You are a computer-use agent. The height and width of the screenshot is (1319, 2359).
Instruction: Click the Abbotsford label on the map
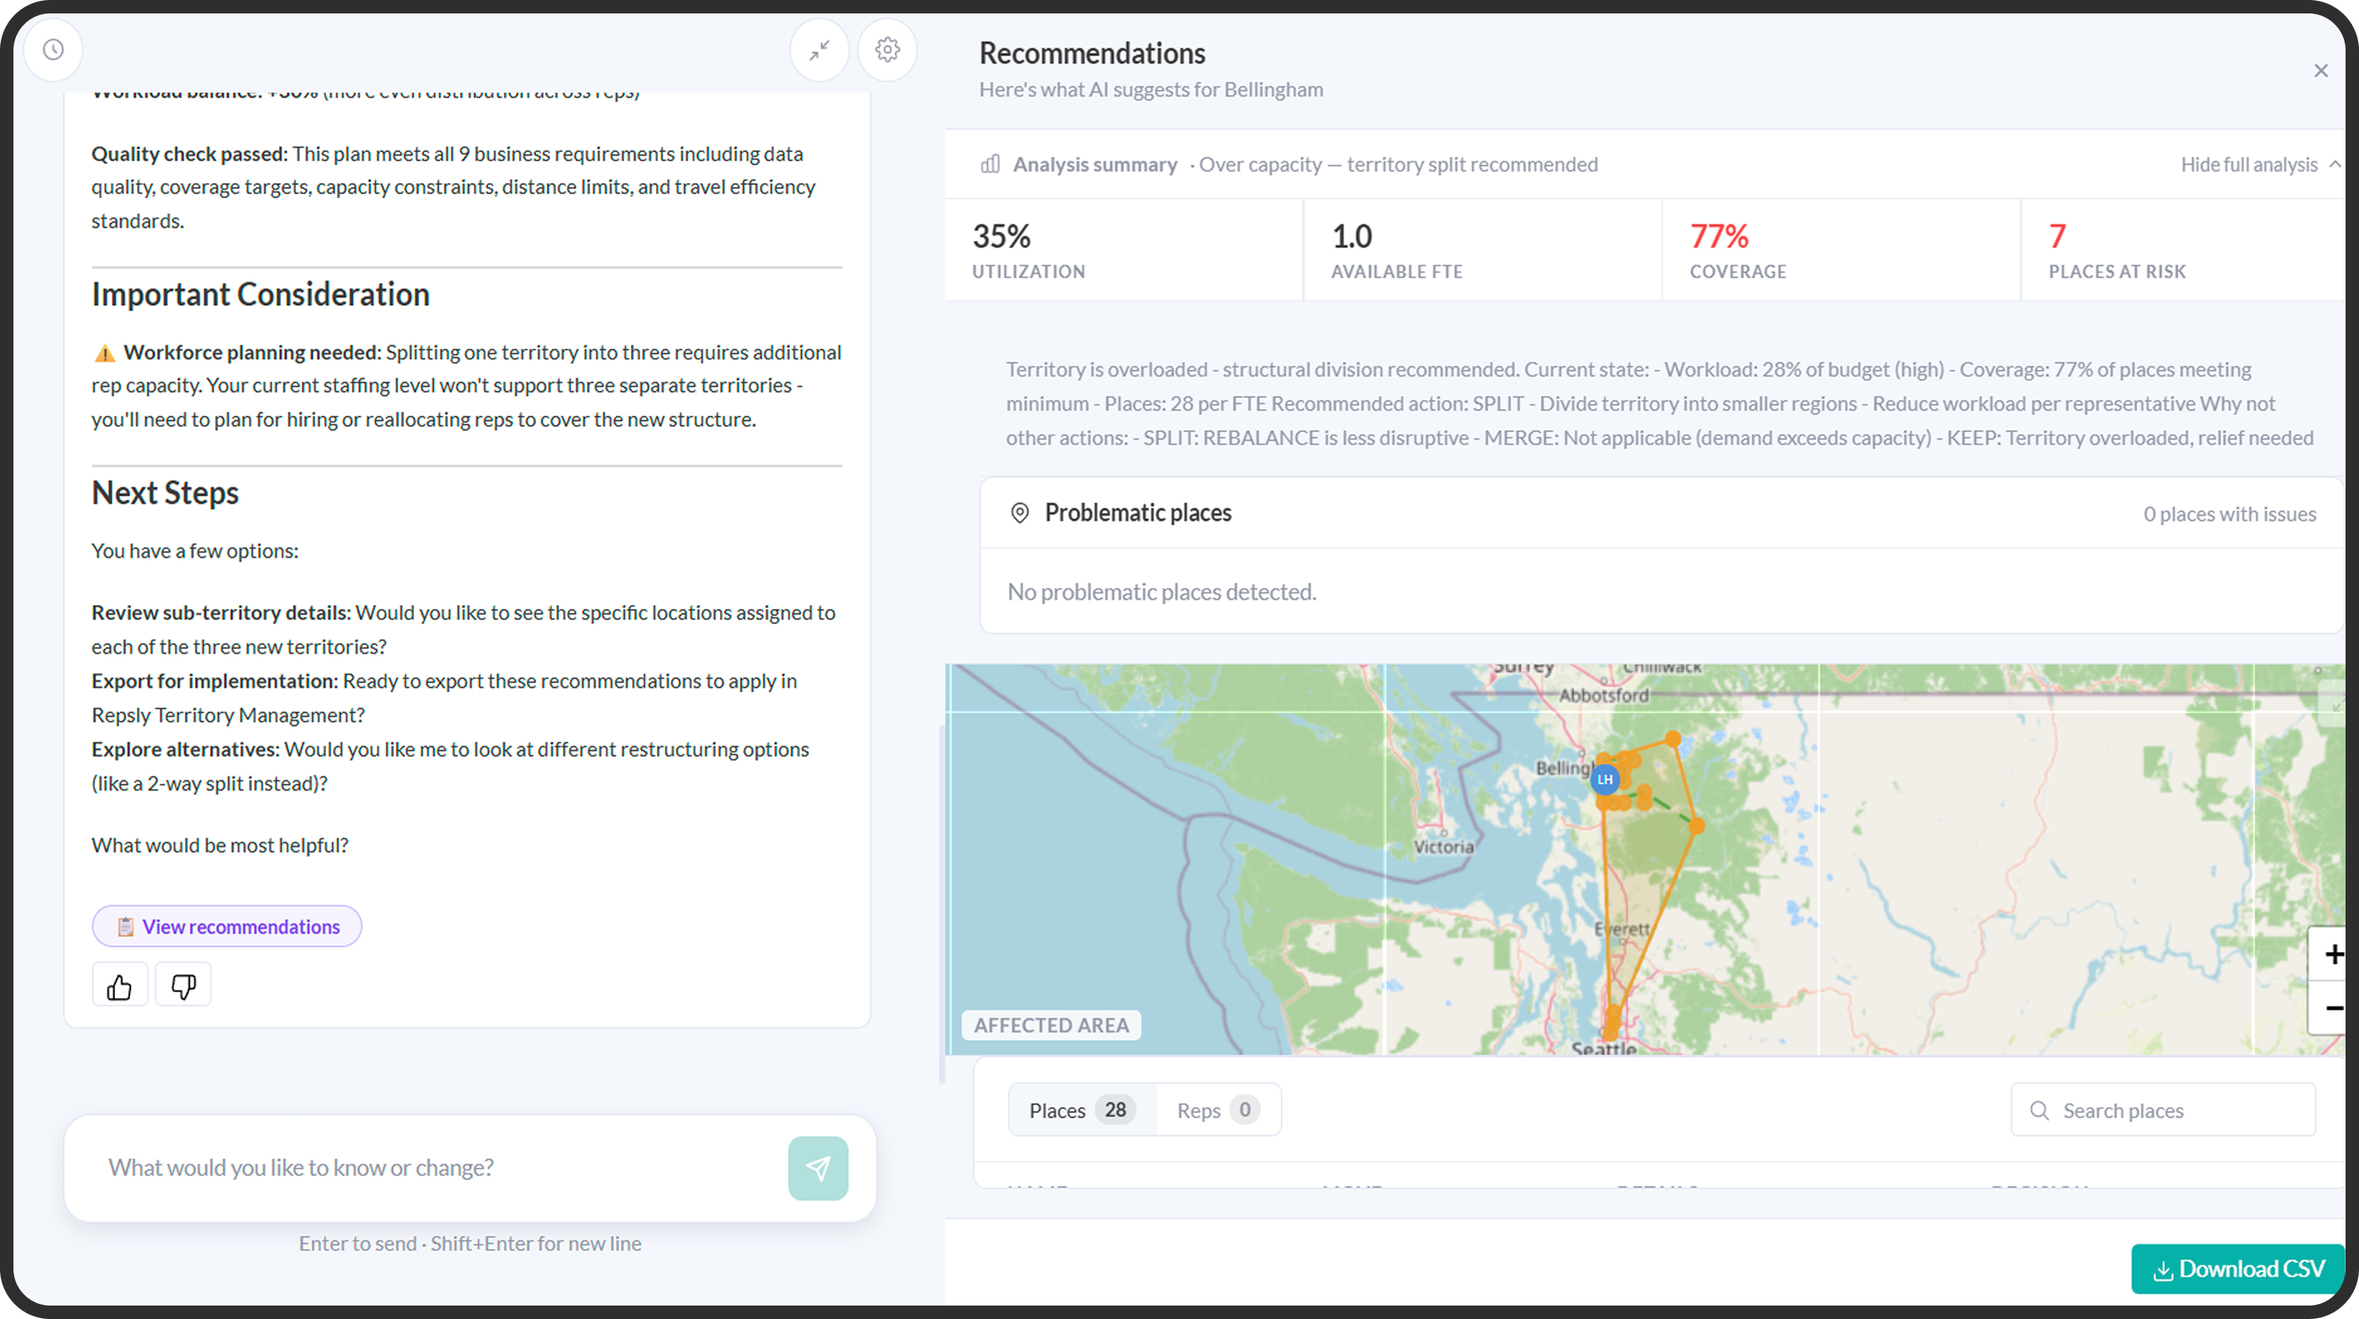point(1604,696)
